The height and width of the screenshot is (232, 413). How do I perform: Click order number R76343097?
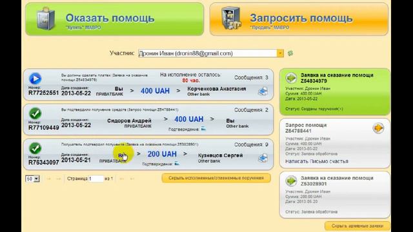click(x=43, y=162)
